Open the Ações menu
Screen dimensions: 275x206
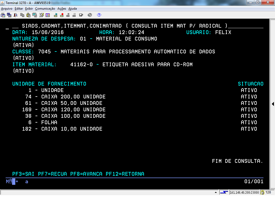(62, 9)
